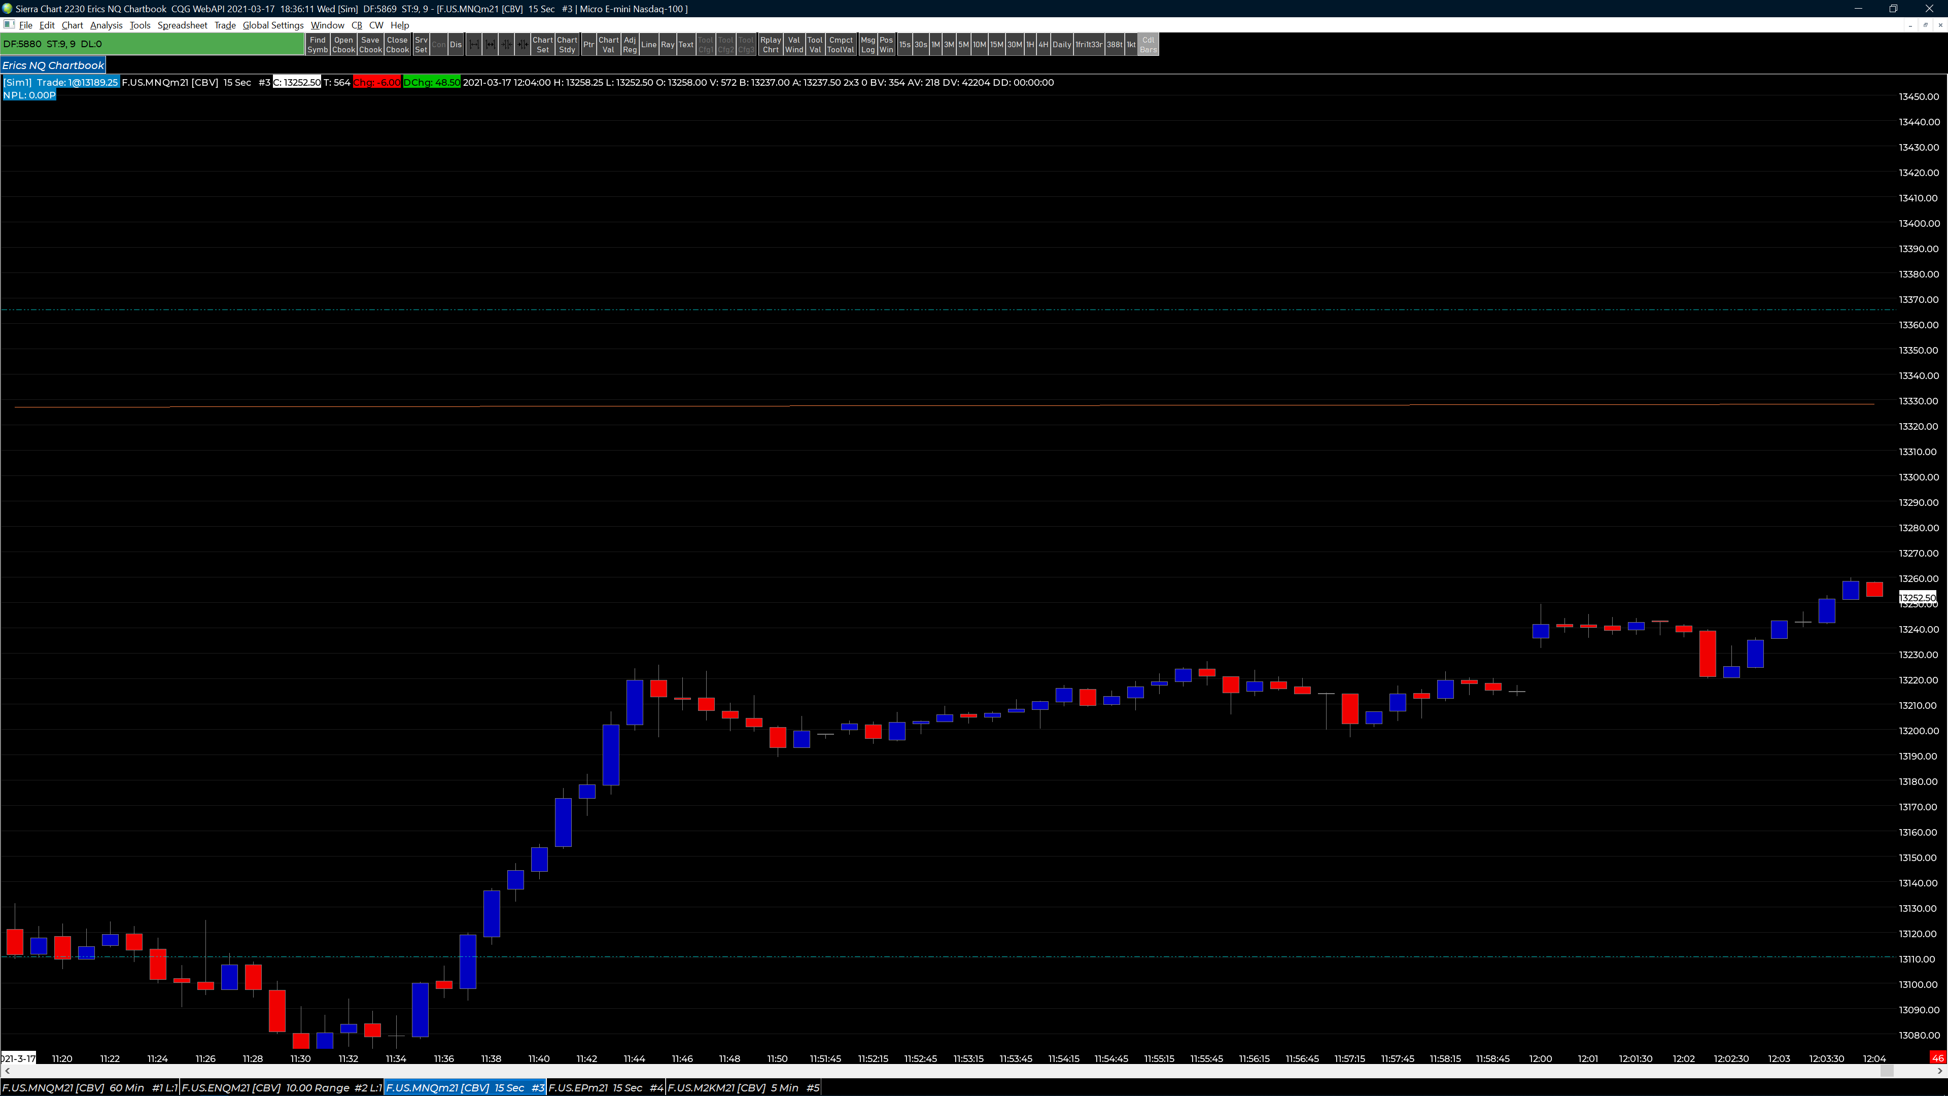Click the horizontal scrollbar right arrow
Image resolution: width=1948 pixels, height=1096 pixels.
(x=1940, y=1071)
